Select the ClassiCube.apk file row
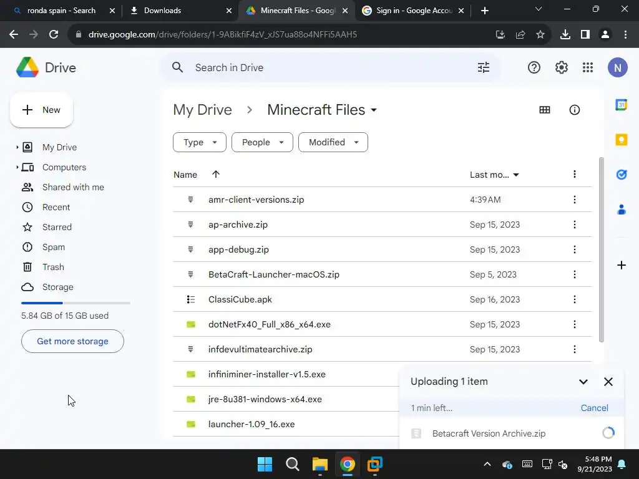The image size is (639, 479). pyautogui.click(x=383, y=299)
